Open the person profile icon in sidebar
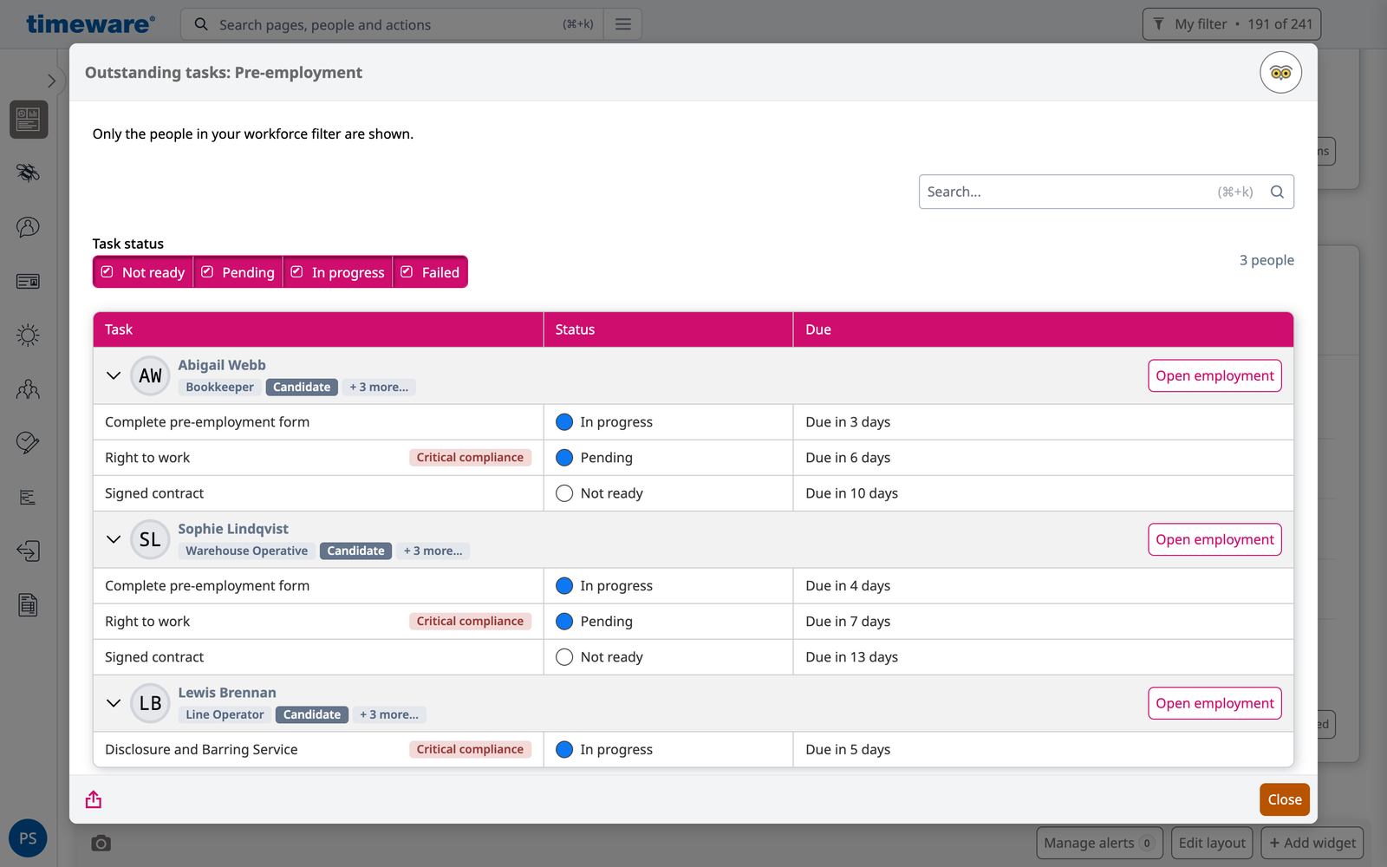 pos(29,227)
